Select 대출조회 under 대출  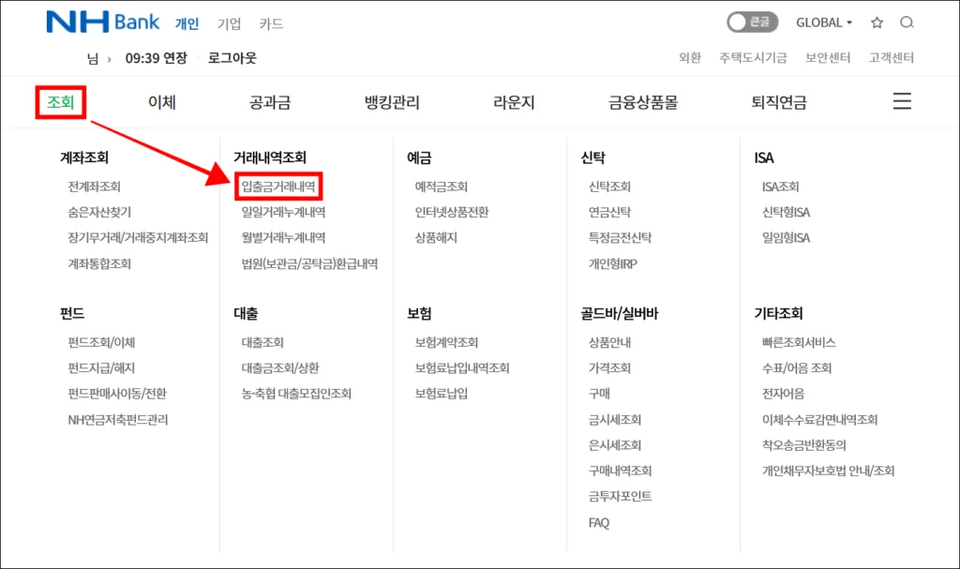(262, 342)
